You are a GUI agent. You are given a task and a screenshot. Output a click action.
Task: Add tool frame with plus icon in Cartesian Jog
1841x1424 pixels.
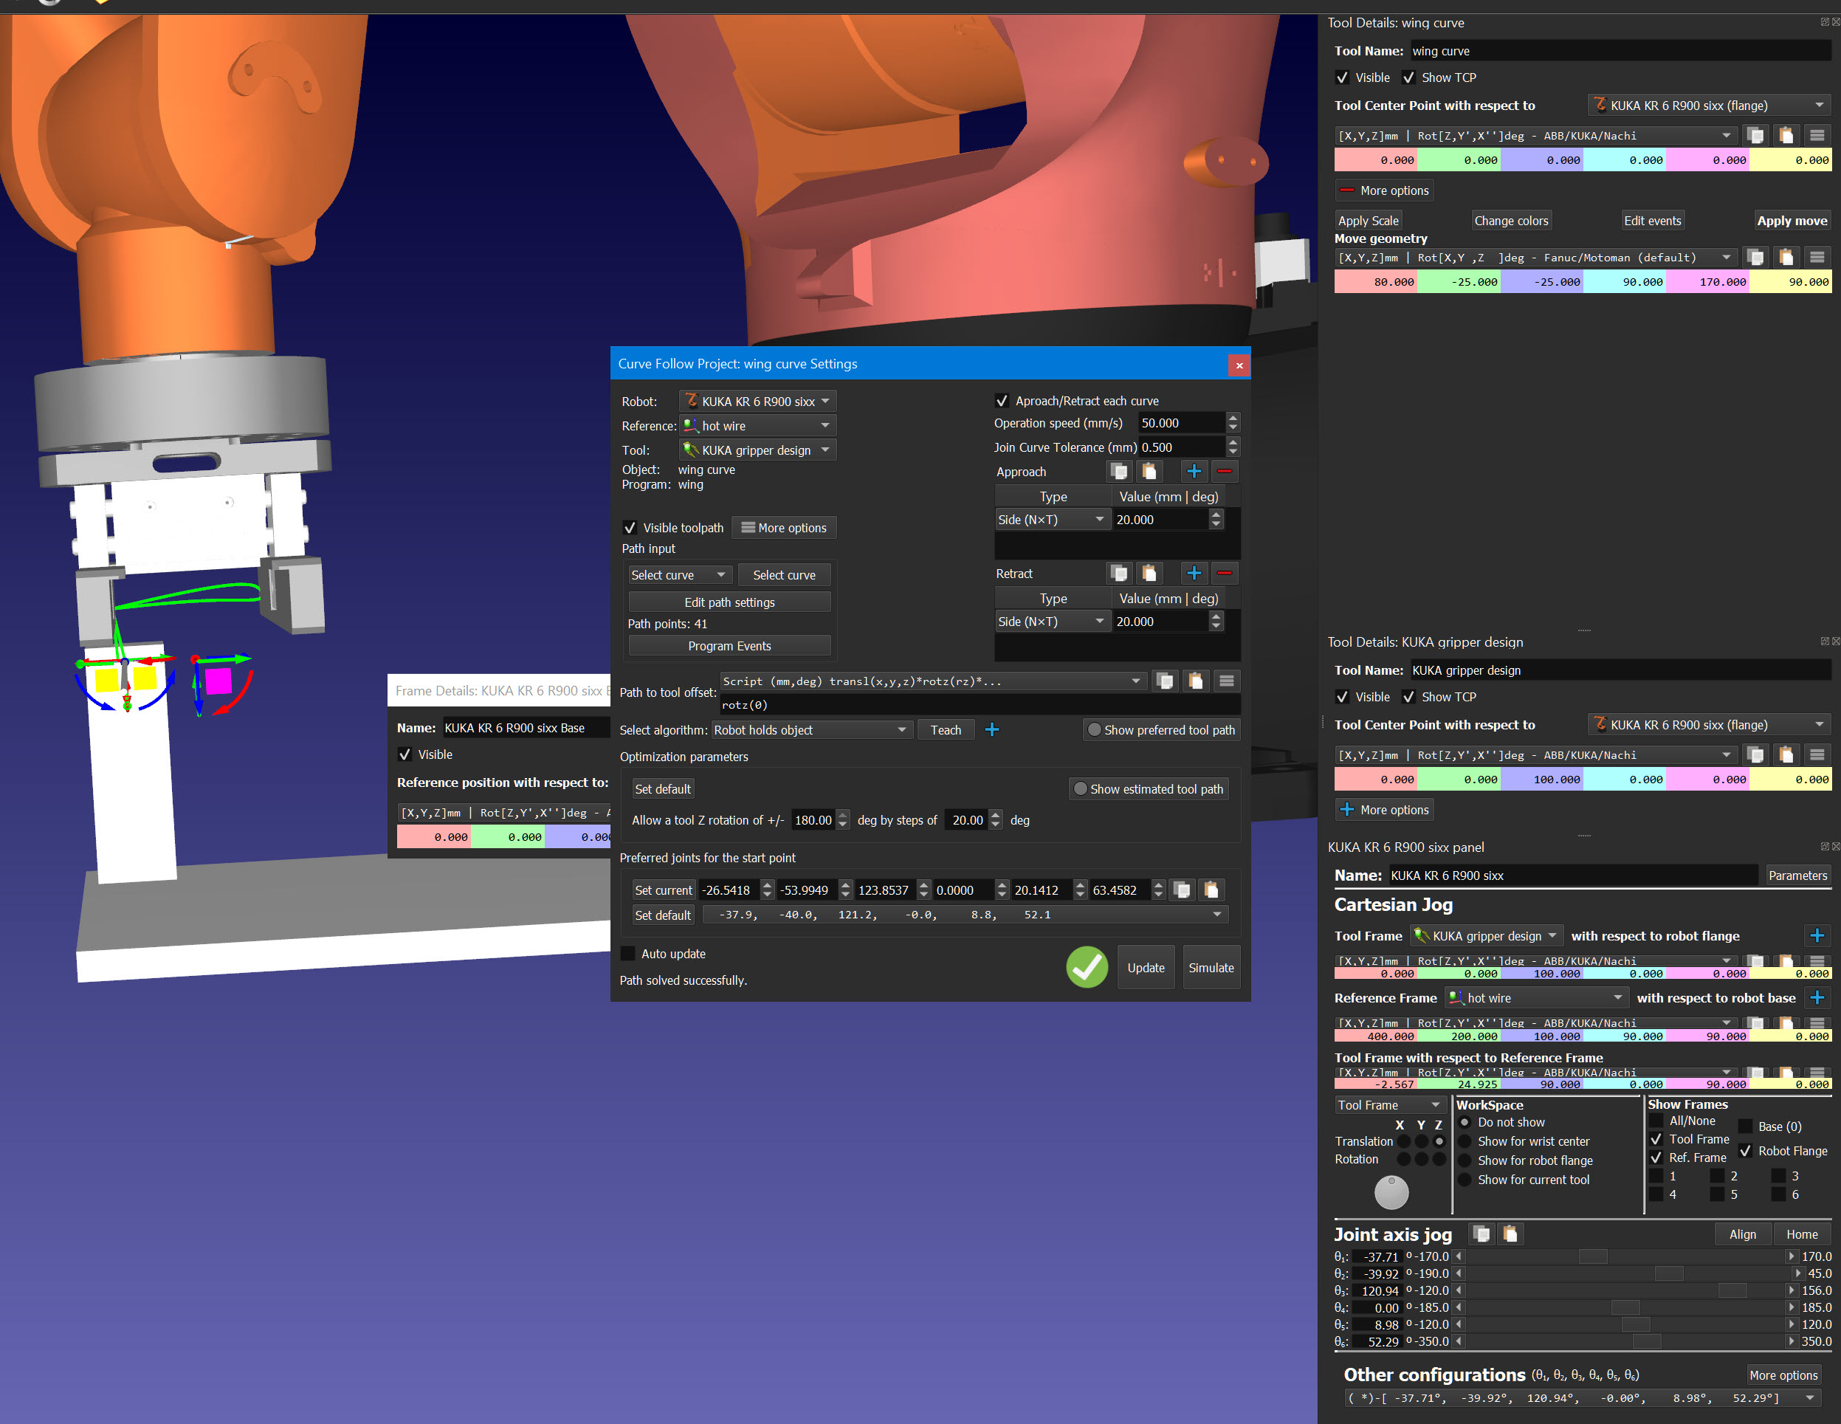[x=1817, y=936]
